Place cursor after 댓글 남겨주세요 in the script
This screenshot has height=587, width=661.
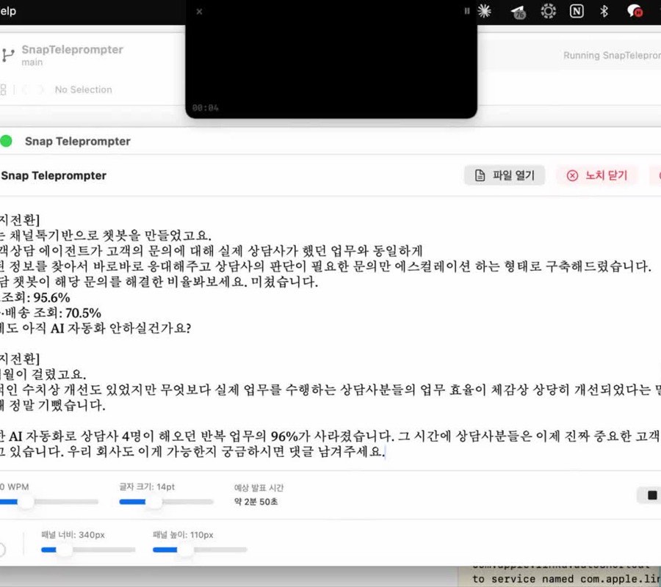pyautogui.click(x=384, y=452)
